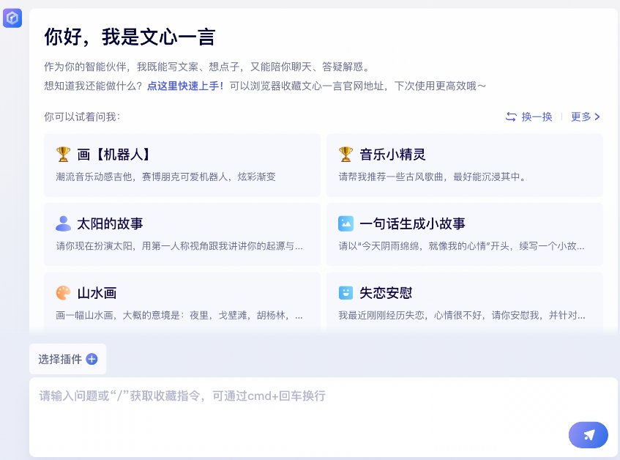
Task: Click the plus icon next to 选择插件
Action: [91, 359]
